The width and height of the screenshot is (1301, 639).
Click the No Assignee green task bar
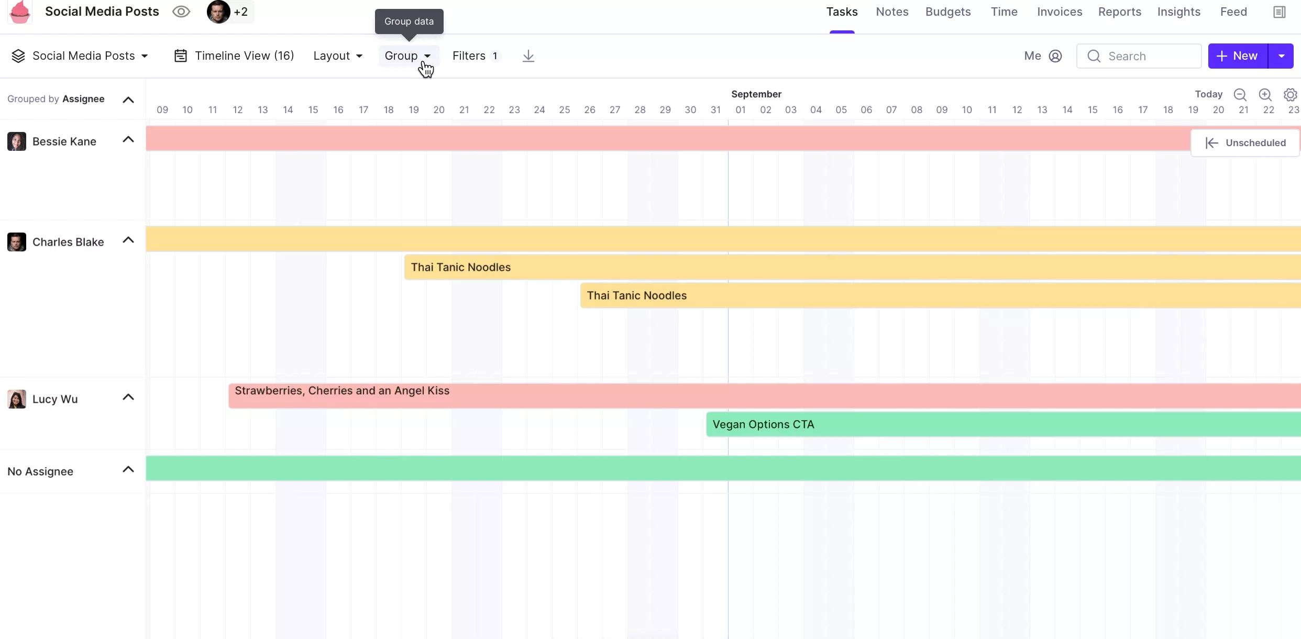click(723, 468)
